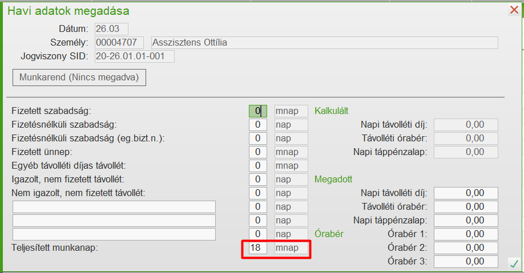Select the third blank custom absence name field
This screenshot has height=273, width=524.
(114, 234)
